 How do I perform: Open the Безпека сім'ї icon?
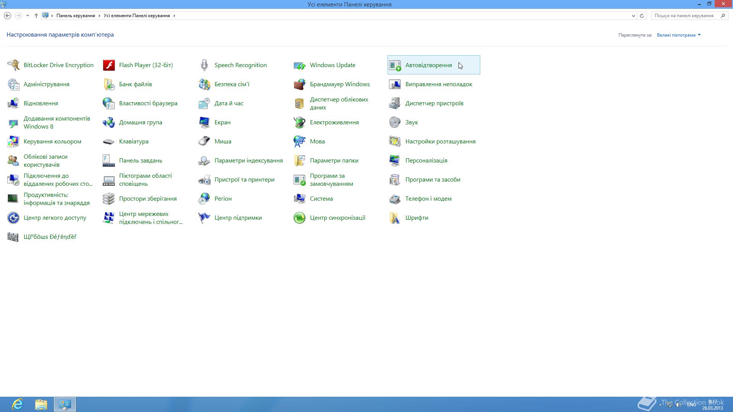pyautogui.click(x=204, y=84)
